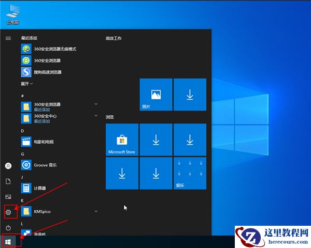The image size is (311, 248).
Task: Click the Power button icon
Action: point(8,228)
